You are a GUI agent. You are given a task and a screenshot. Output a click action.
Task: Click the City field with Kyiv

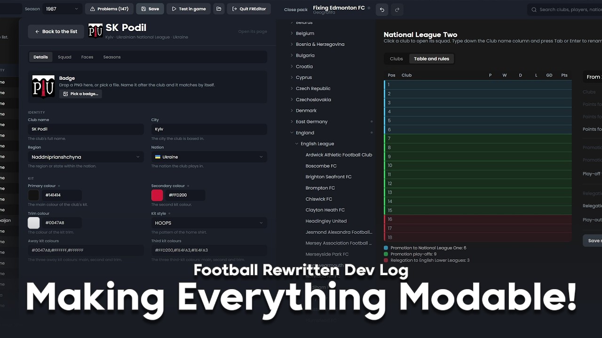(209, 129)
